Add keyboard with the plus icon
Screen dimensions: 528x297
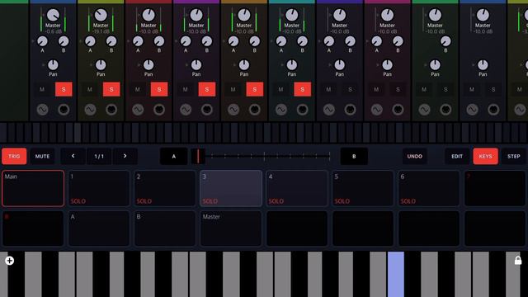click(9, 261)
